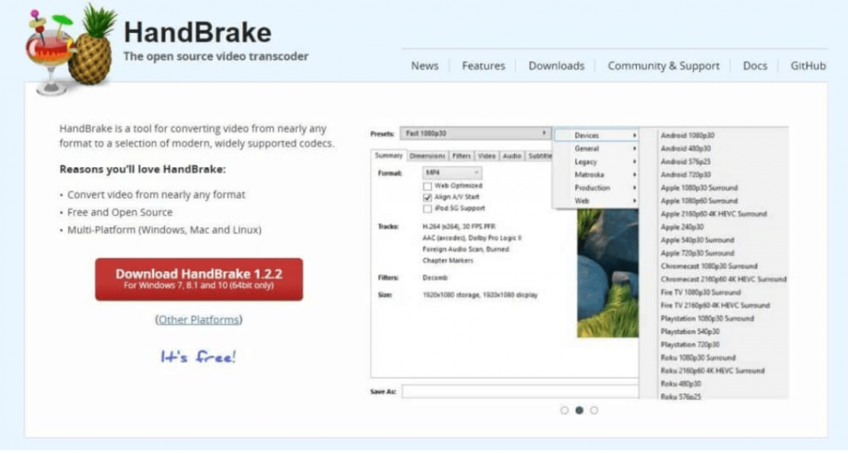
Task: Choose Apple 720p30 Surround preset
Action: (697, 253)
